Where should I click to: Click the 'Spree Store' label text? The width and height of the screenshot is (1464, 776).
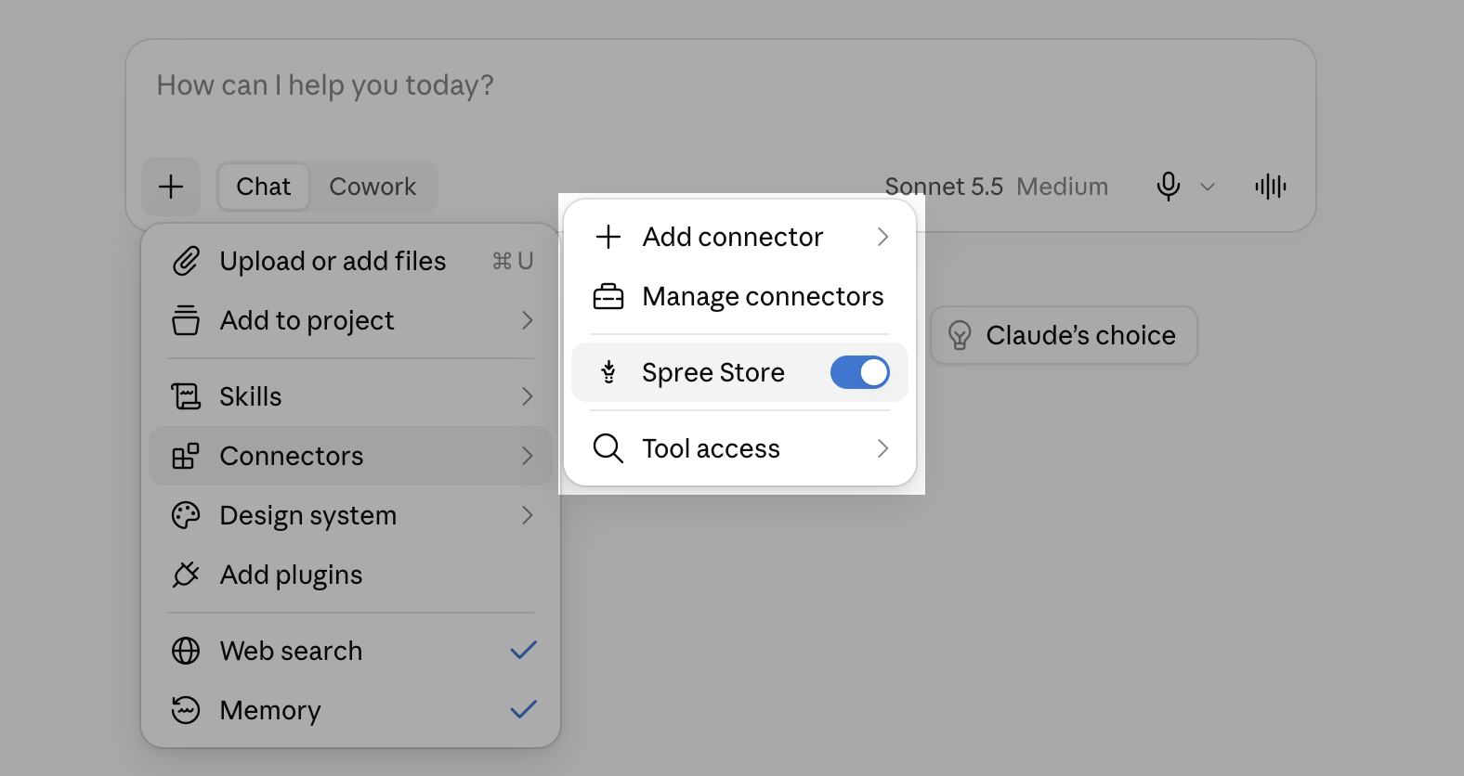[x=713, y=372]
